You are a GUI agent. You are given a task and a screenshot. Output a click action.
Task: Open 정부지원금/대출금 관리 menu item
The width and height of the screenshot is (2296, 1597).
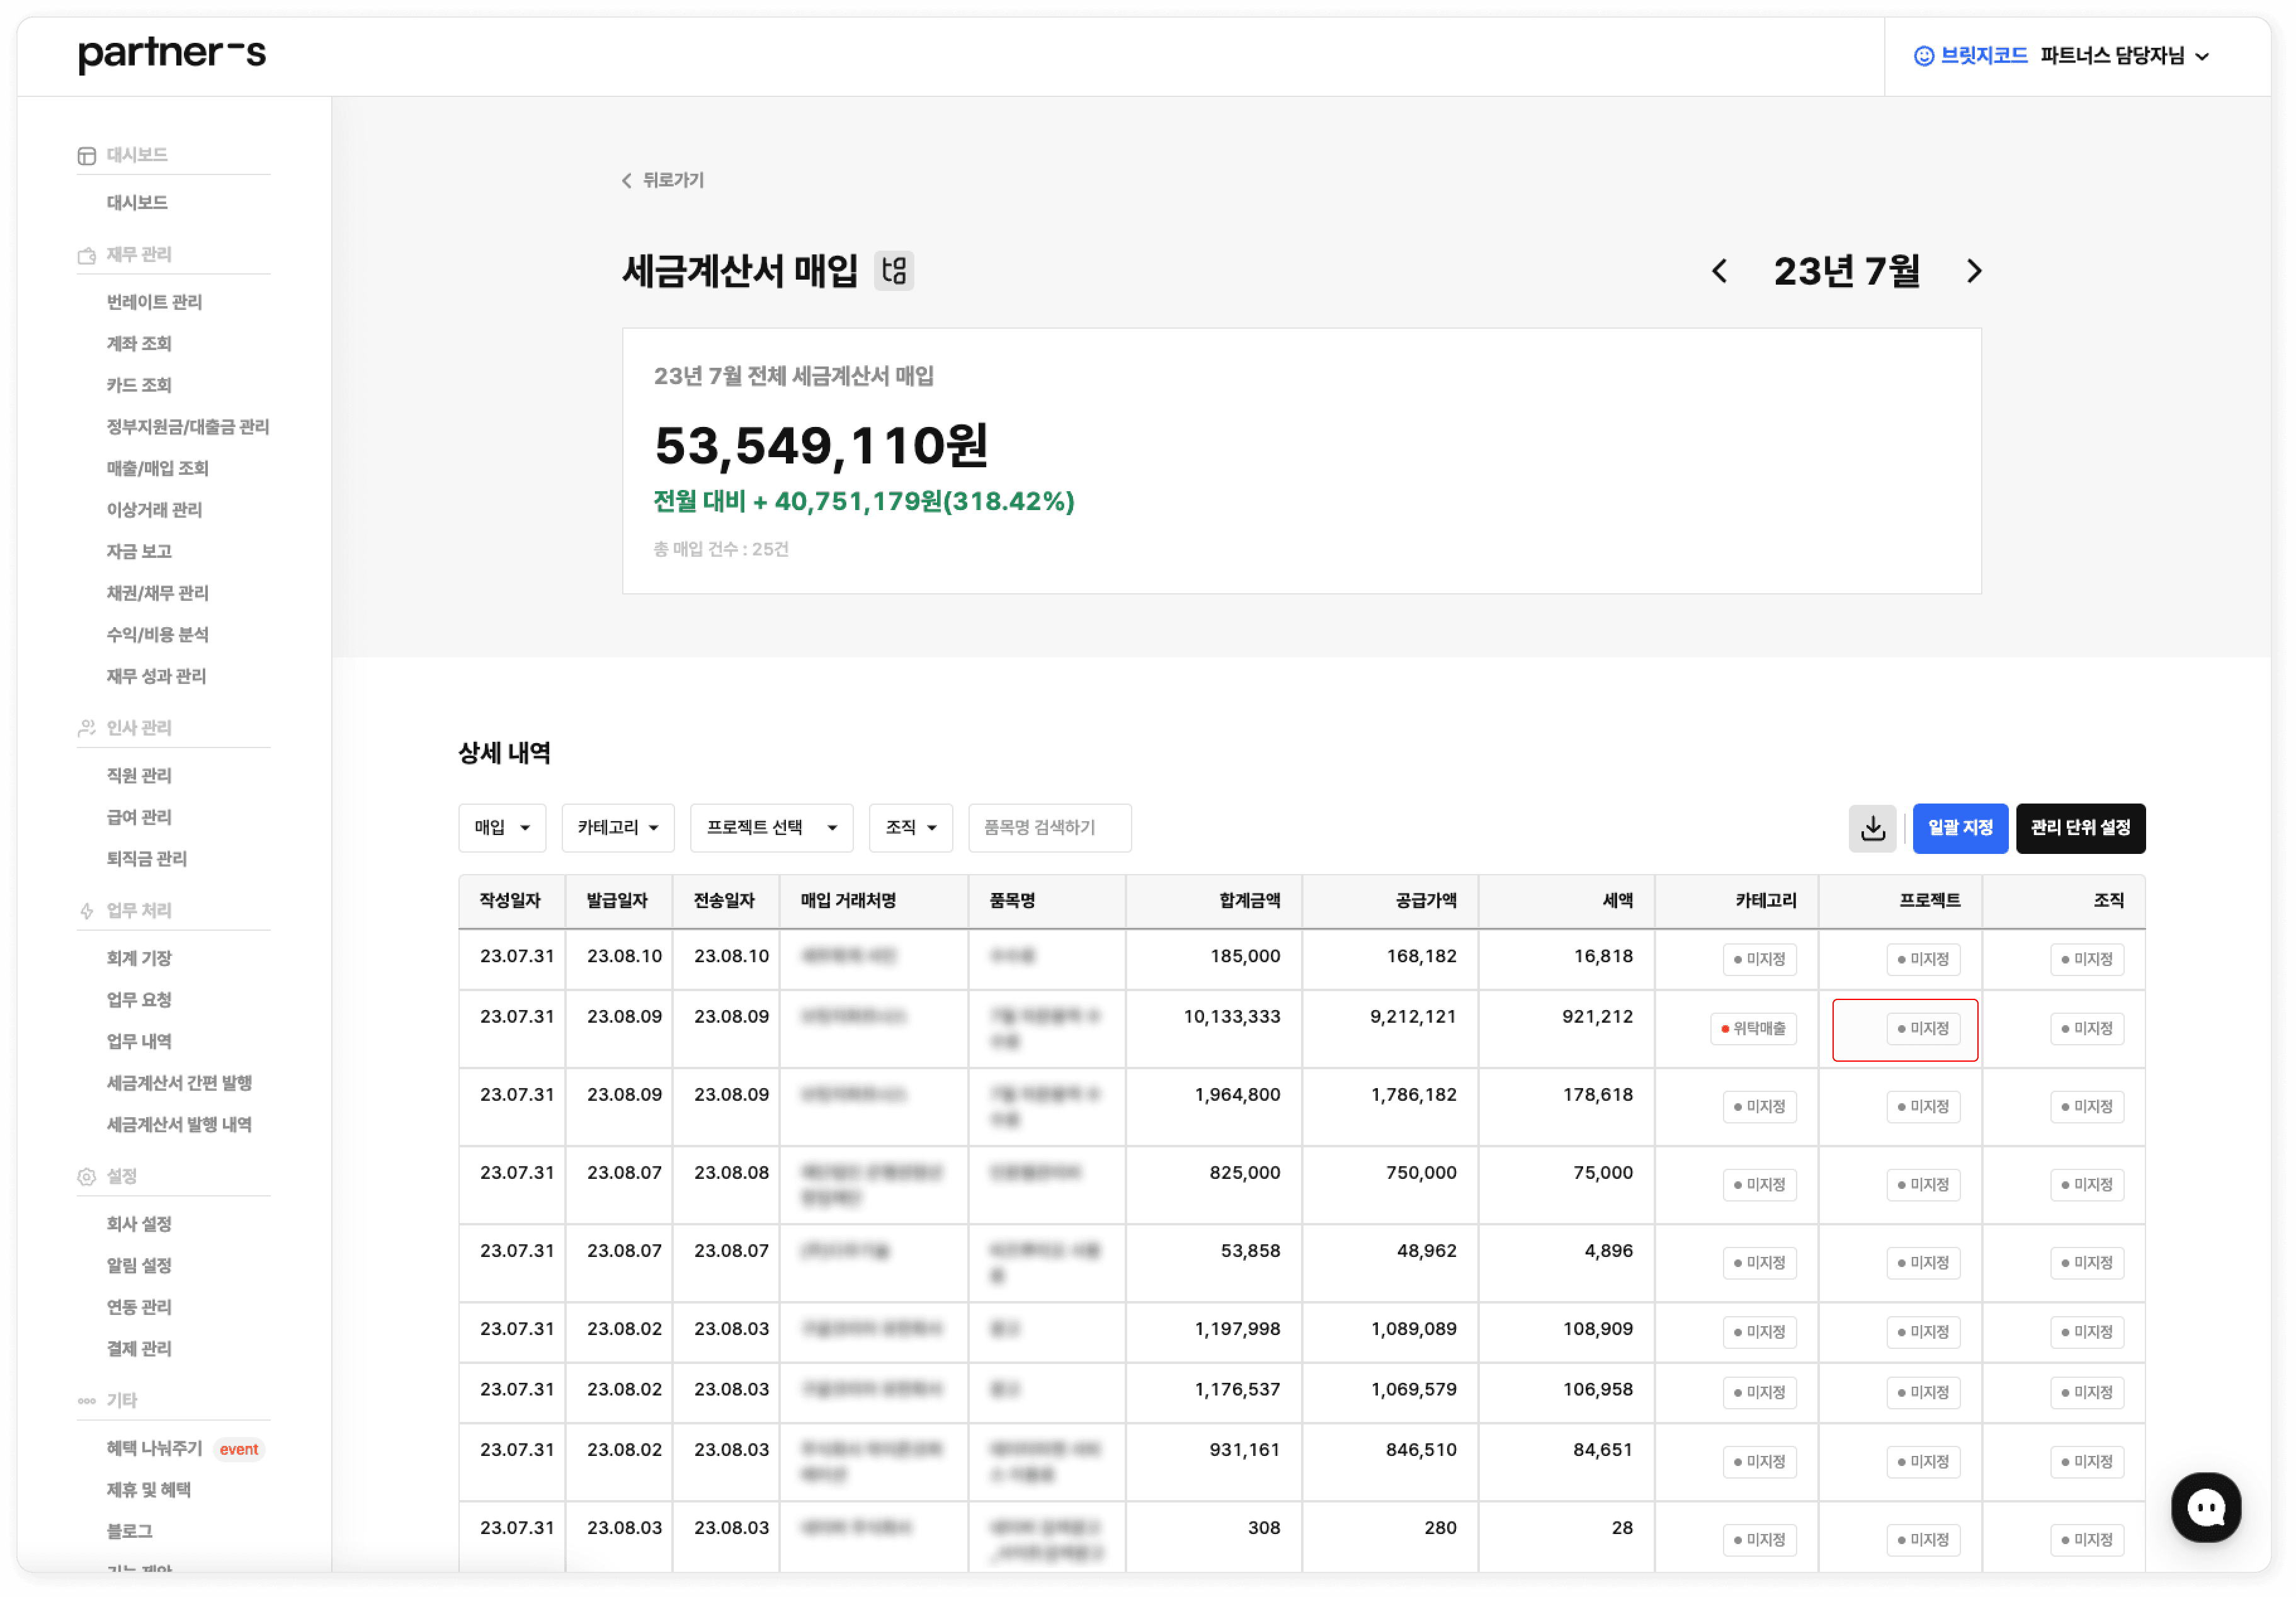(188, 427)
